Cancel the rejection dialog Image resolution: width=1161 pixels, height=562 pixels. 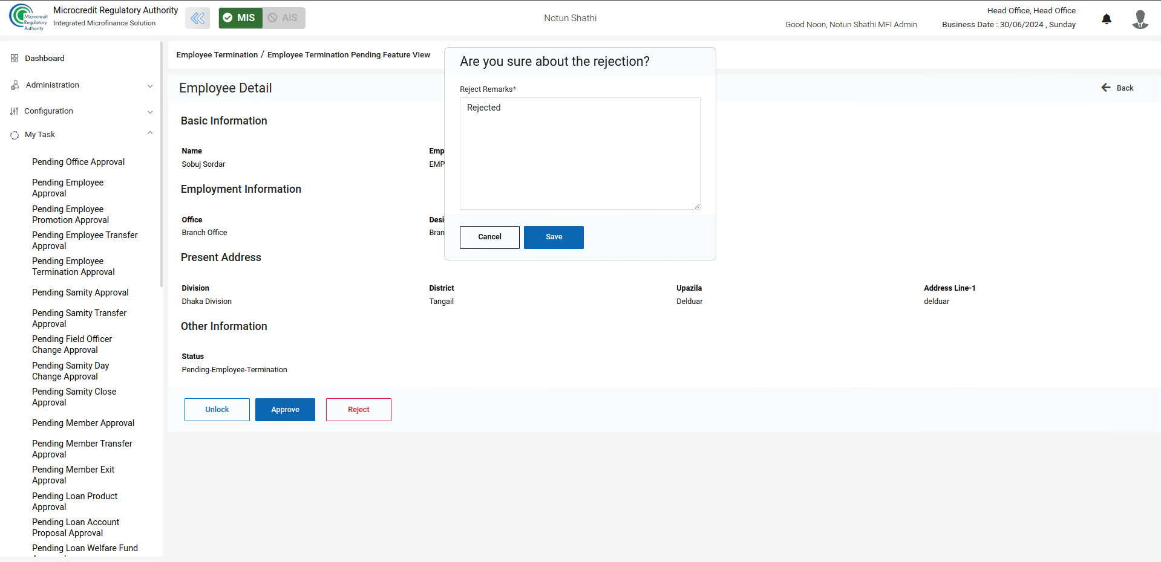(x=489, y=237)
